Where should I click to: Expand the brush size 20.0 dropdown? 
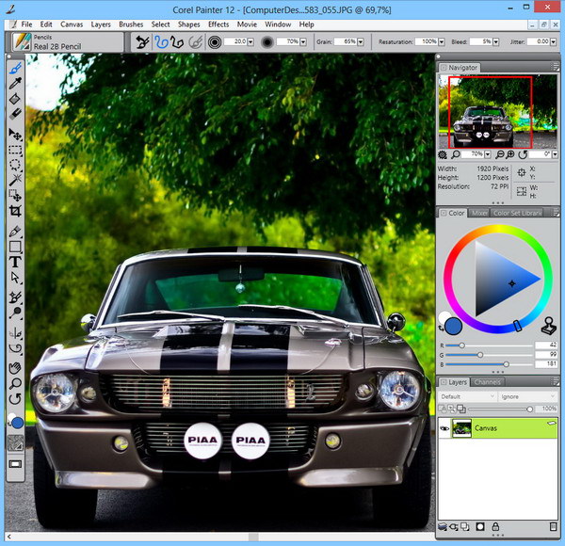pyautogui.click(x=252, y=42)
